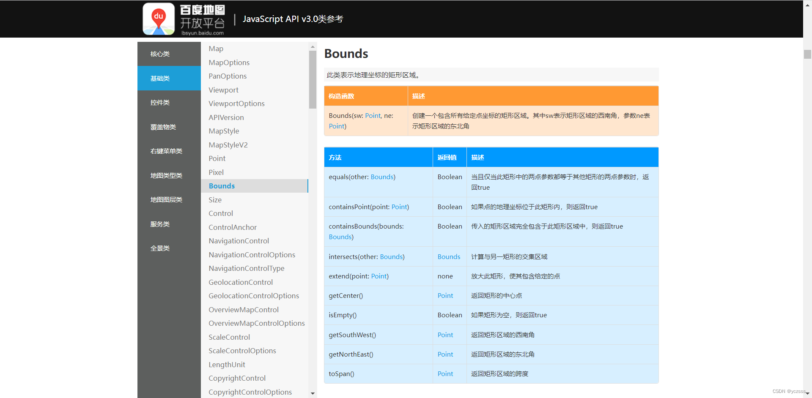
Task: Select the 右键菜单类 category
Action: [x=166, y=150]
